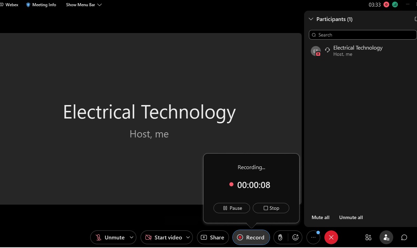Click the 00:00:08 recording timer
The width and height of the screenshot is (417, 248).
point(254,185)
